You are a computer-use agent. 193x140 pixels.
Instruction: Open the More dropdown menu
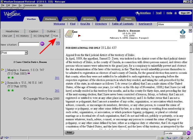174,24
